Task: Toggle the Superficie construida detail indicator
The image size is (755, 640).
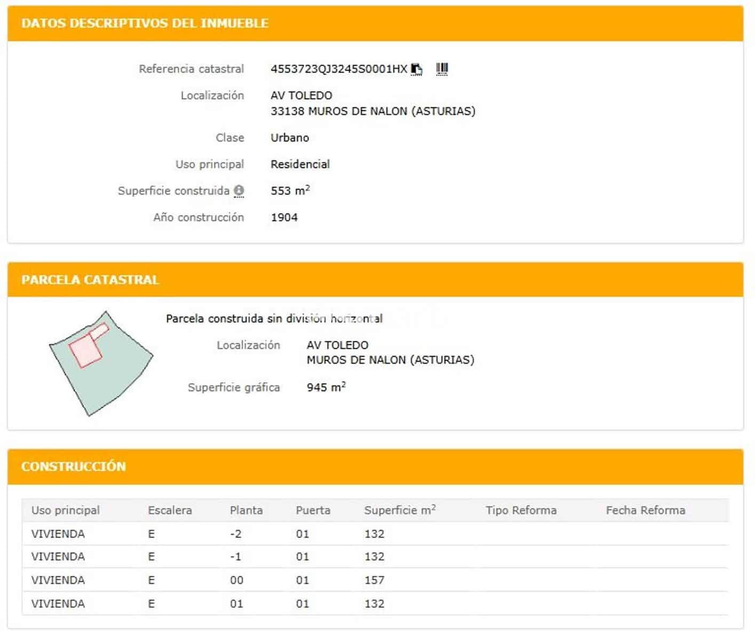Action: click(x=239, y=191)
